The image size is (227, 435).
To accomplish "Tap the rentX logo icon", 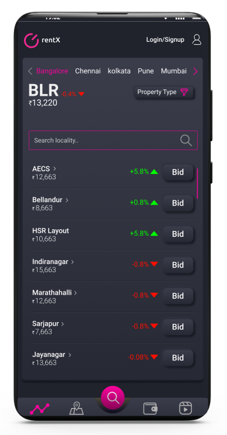I will tap(31, 40).
